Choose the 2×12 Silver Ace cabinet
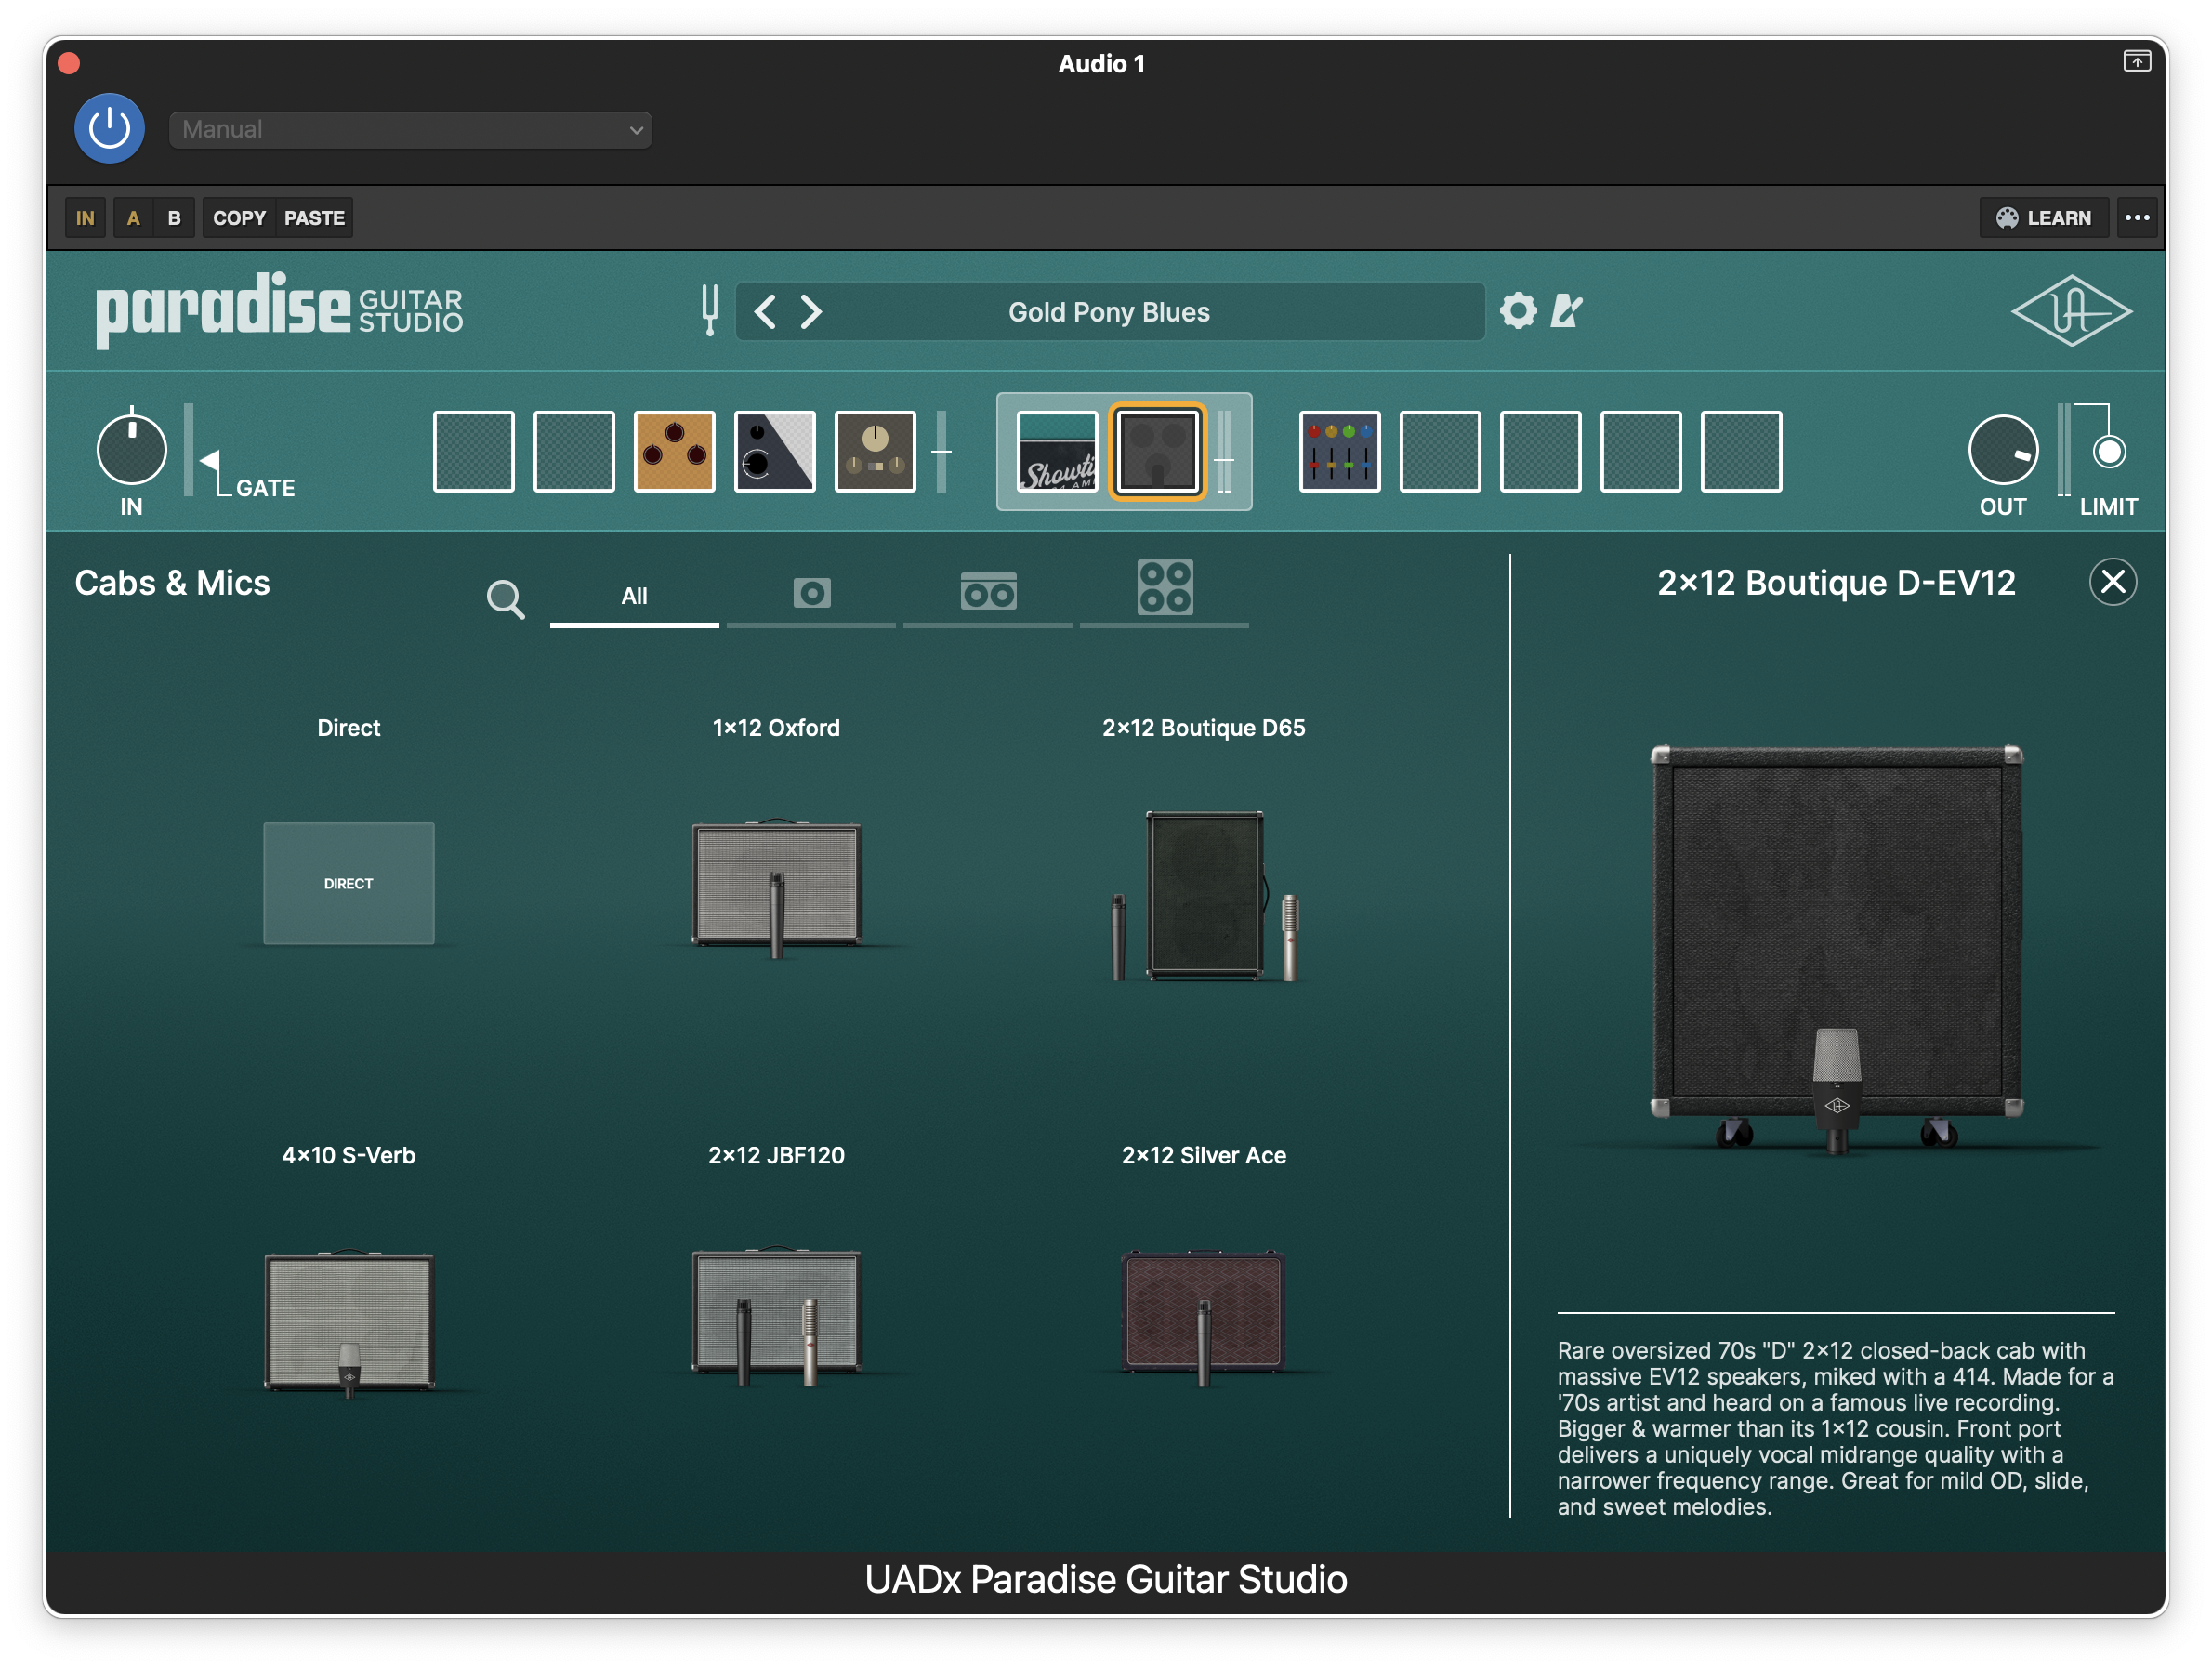The height and width of the screenshot is (1669, 2212). pyautogui.click(x=1203, y=1309)
